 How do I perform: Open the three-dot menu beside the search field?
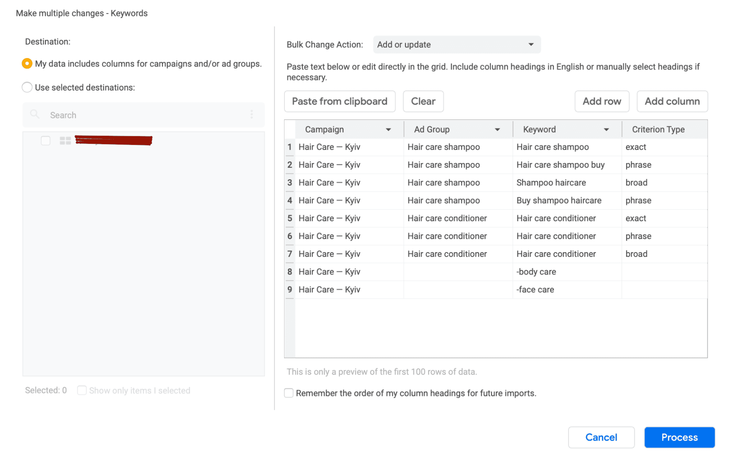(252, 114)
